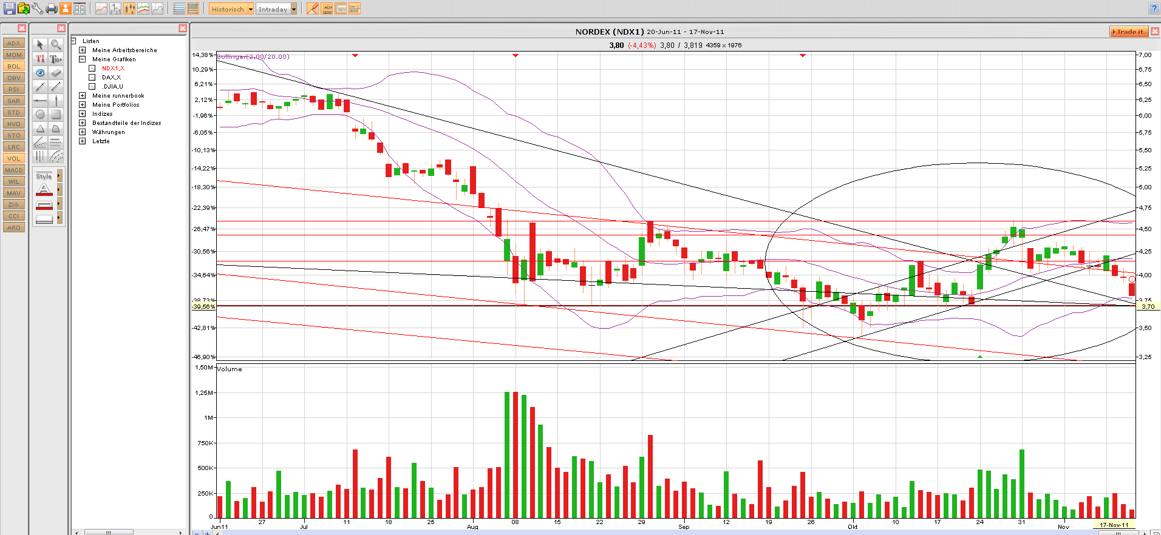The image size is (1161, 535).
Task: Select .DJIA,U chart in the list
Action: coord(113,86)
